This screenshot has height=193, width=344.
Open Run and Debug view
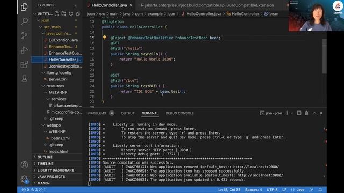click(24, 50)
